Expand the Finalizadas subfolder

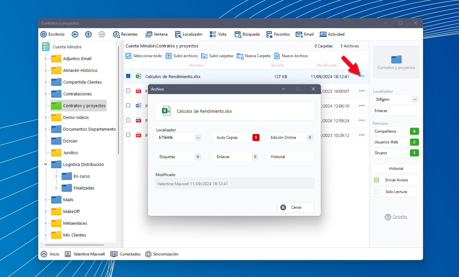(56, 188)
